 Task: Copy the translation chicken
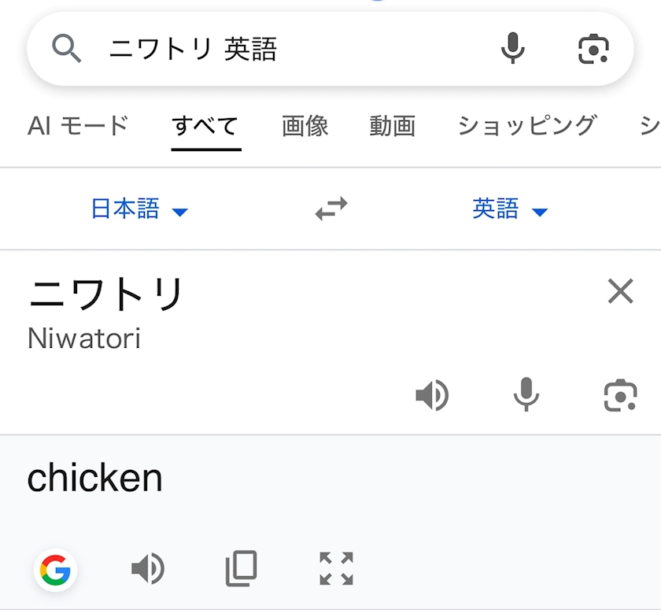click(242, 568)
